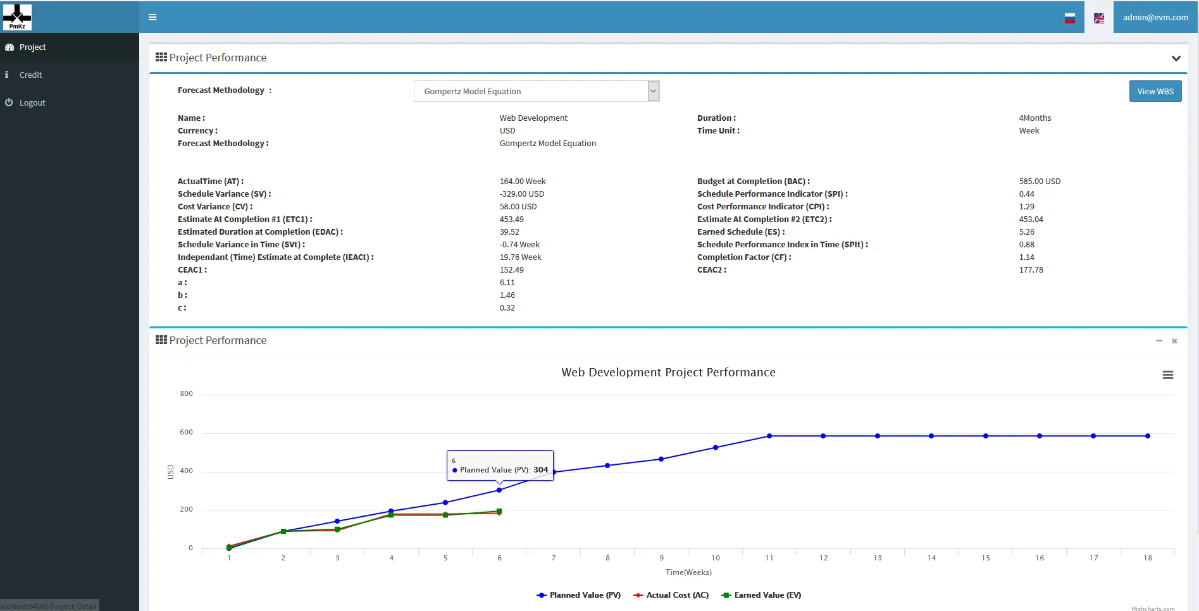Screen dimensions: 1199x611
Task: Open the Credit sidebar item
Action: click(x=70, y=75)
